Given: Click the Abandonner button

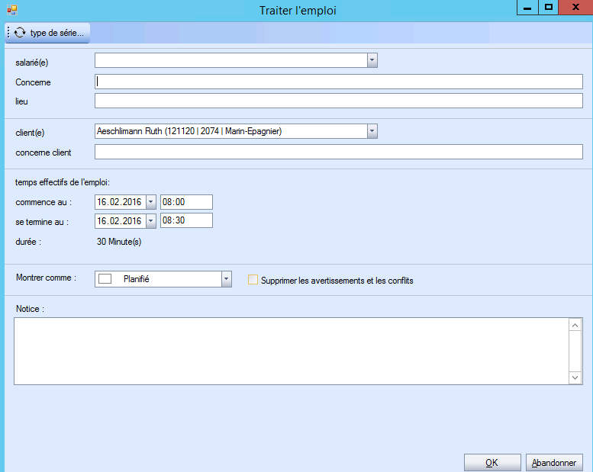Looking at the screenshot, I should [554, 463].
